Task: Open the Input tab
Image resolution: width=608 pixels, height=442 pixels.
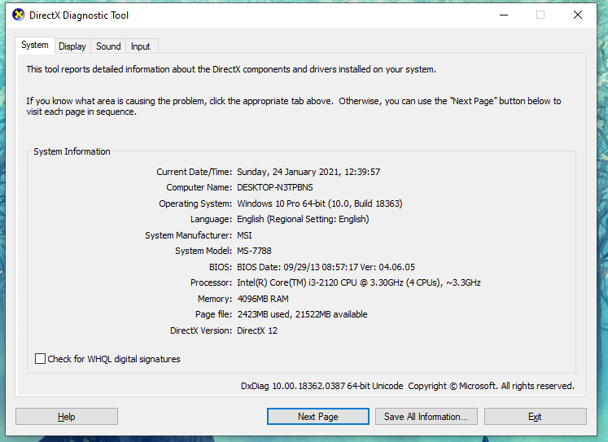Action: [x=140, y=46]
